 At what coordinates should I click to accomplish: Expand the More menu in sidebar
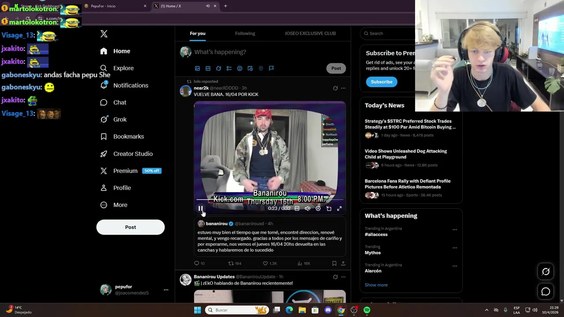(x=114, y=205)
